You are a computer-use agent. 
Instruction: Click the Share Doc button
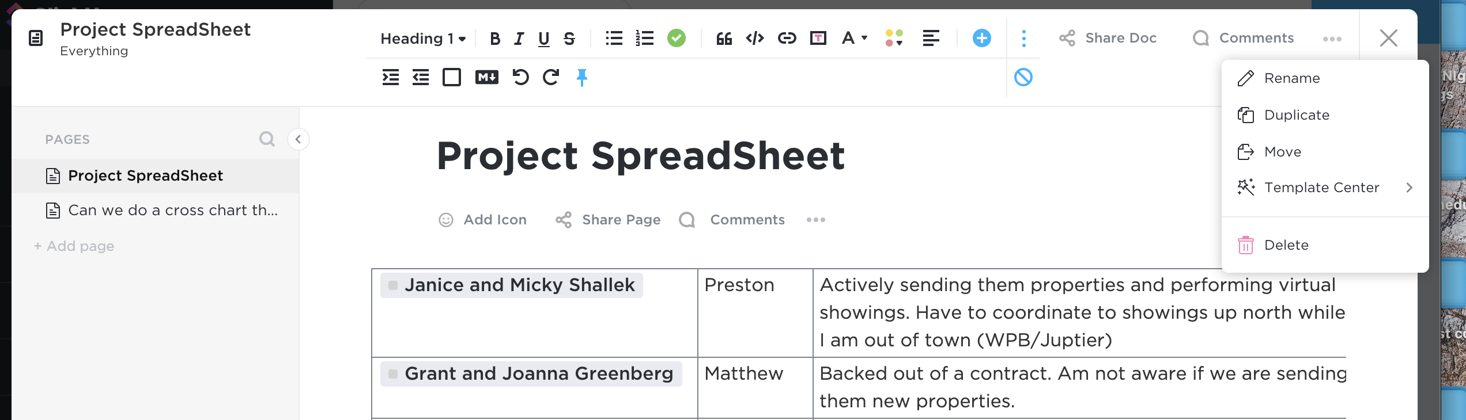(x=1108, y=38)
